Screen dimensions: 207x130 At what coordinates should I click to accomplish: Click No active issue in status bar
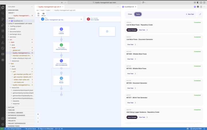coord(30,129)
